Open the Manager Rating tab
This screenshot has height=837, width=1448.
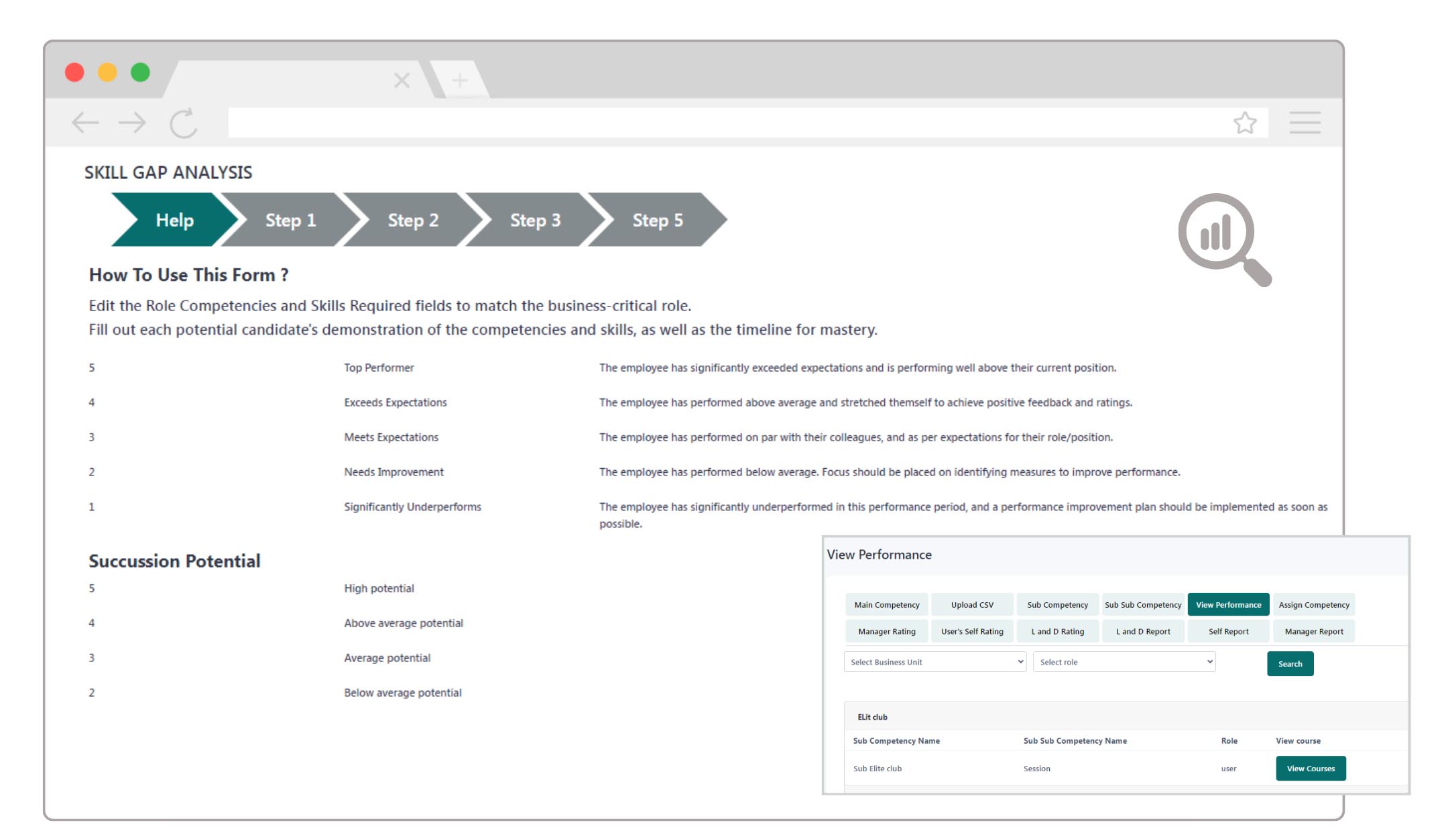coord(887,631)
